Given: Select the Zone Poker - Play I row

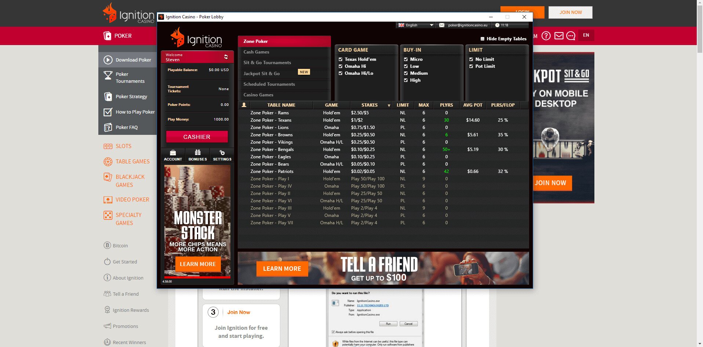Looking at the screenshot, I should click(383, 179).
